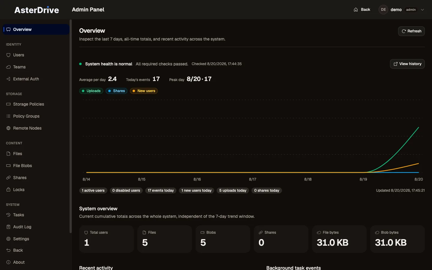Toggle the Shares chart series

click(116, 91)
